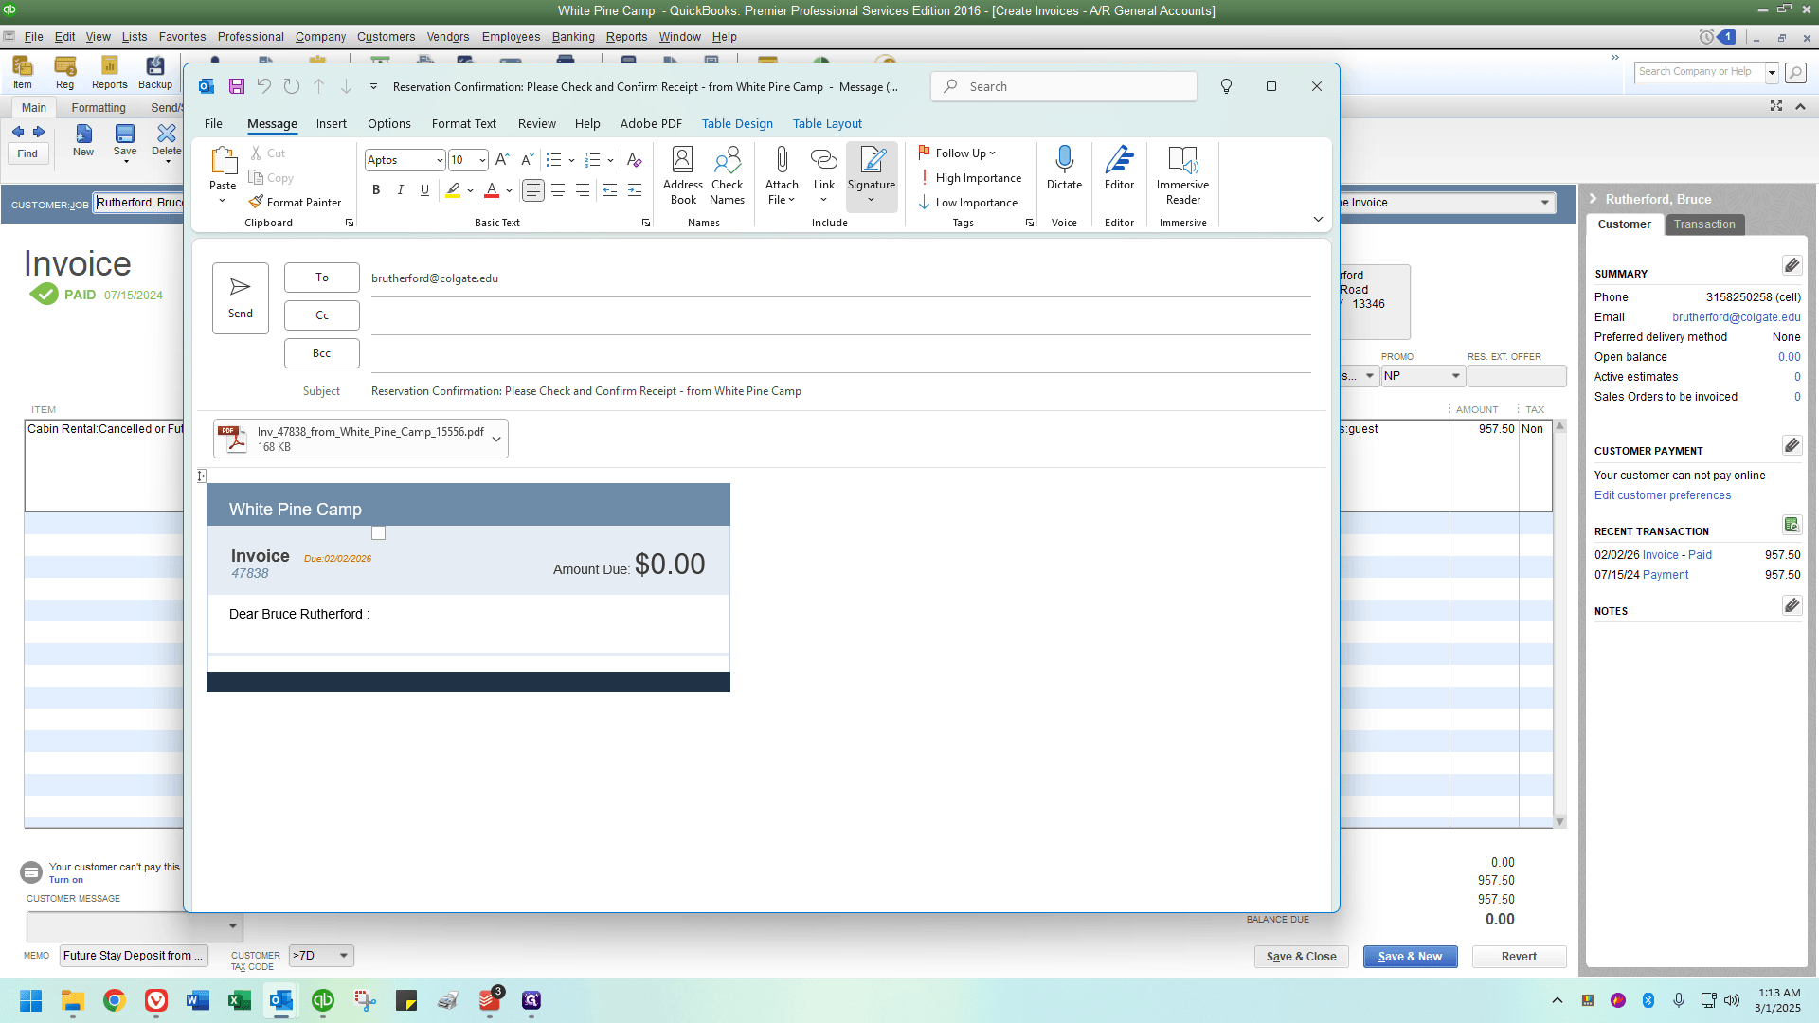
Task: Align text center
Action: pos(558,190)
